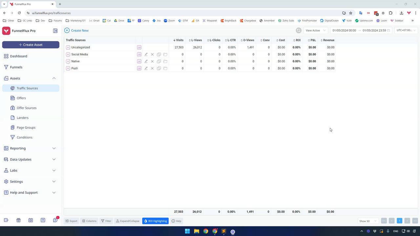Open support chat bubble with notification badge
The image size is (420, 236).
(x=55, y=220)
